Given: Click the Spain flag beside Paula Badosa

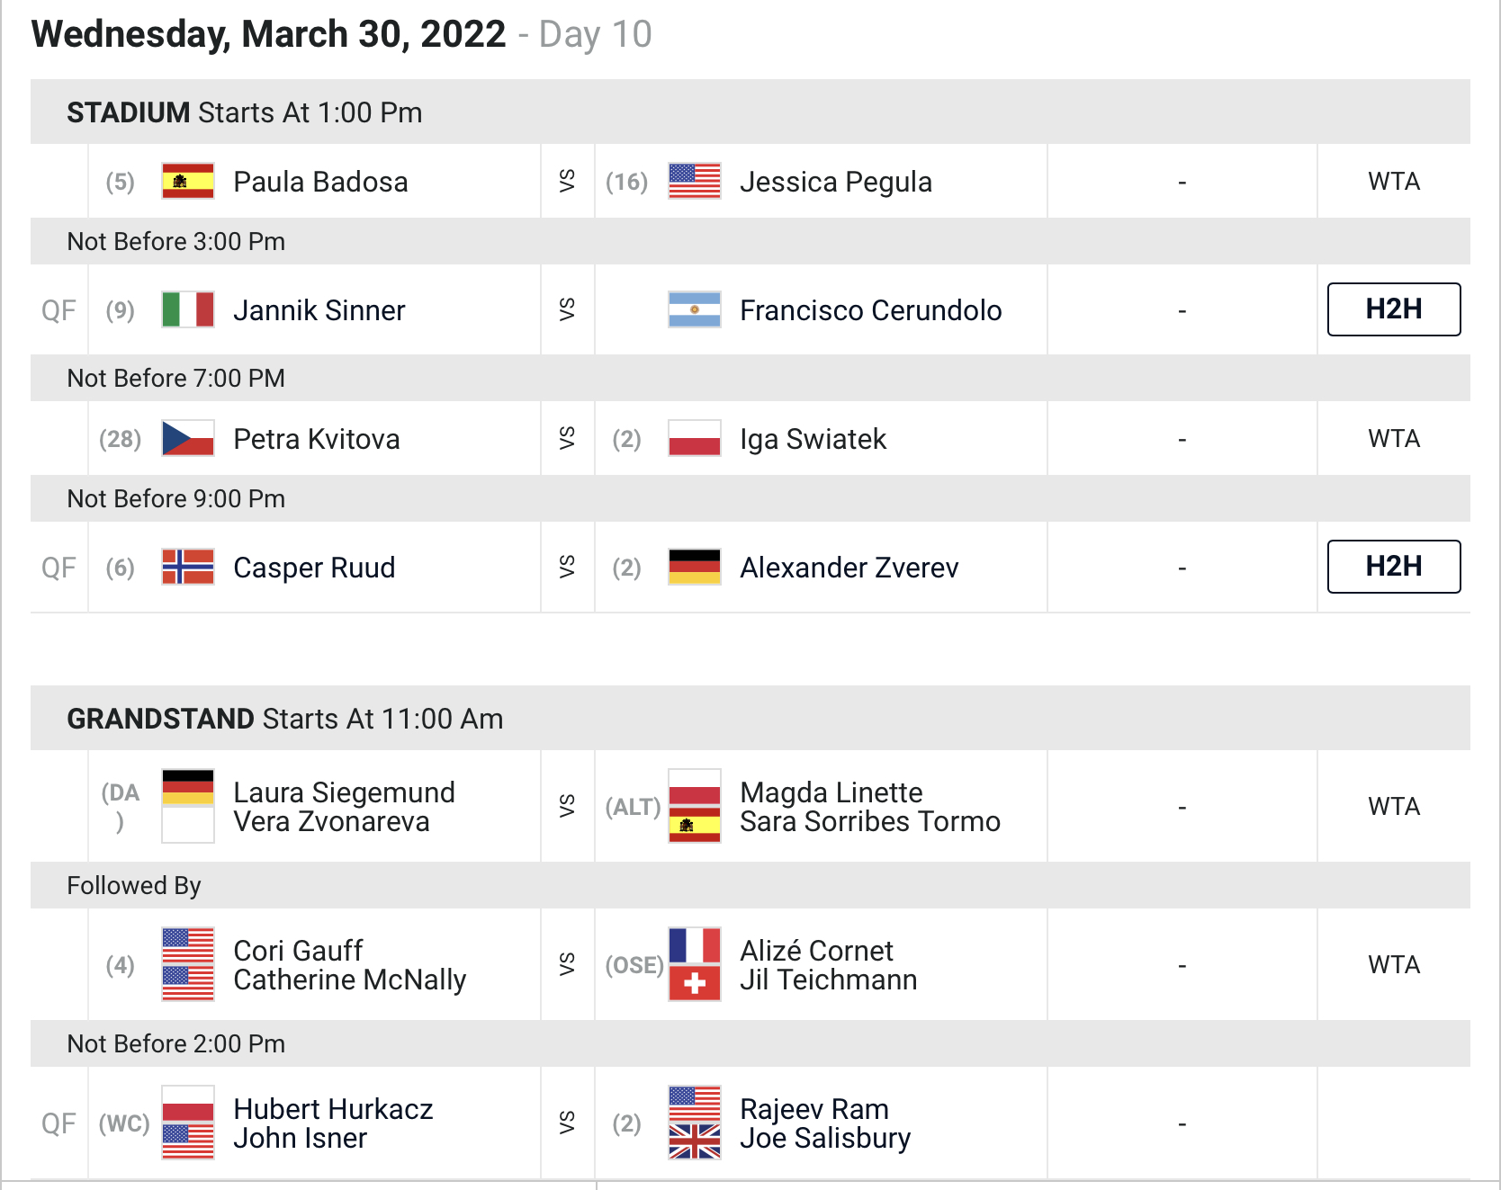Looking at the screenshot, I should coord(188,181).
